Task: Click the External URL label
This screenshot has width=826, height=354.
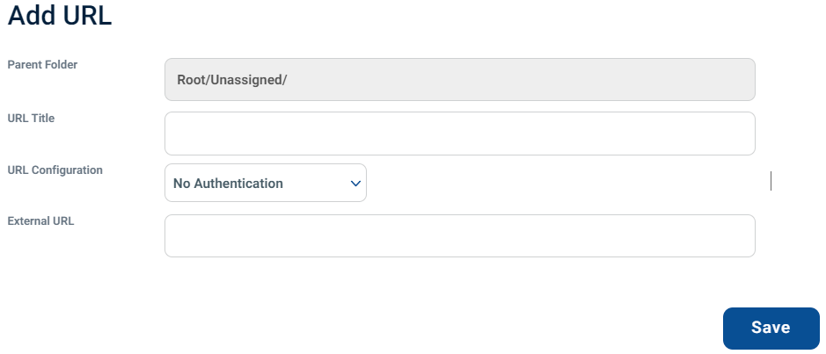Action: point(41,221)
